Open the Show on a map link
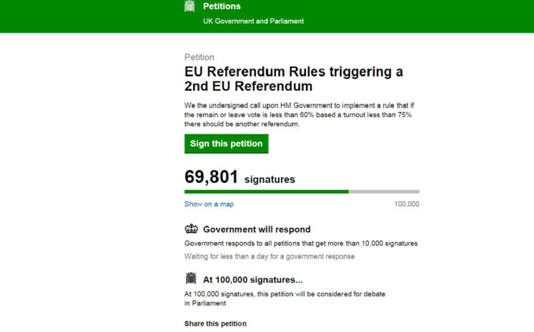Image resolution: width=534 pixels, height=332 pixels. [209, 204]
